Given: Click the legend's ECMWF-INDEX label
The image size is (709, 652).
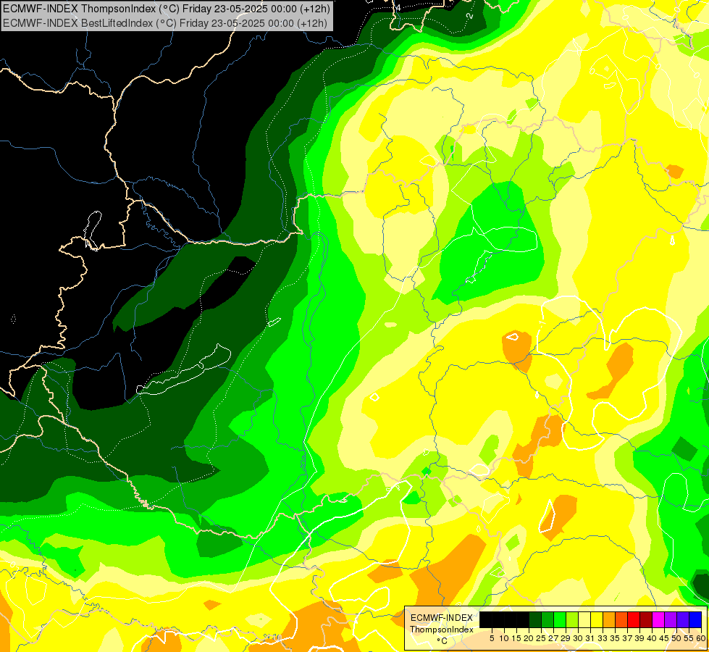Looking at the screenshot, I should pos(442,618).
